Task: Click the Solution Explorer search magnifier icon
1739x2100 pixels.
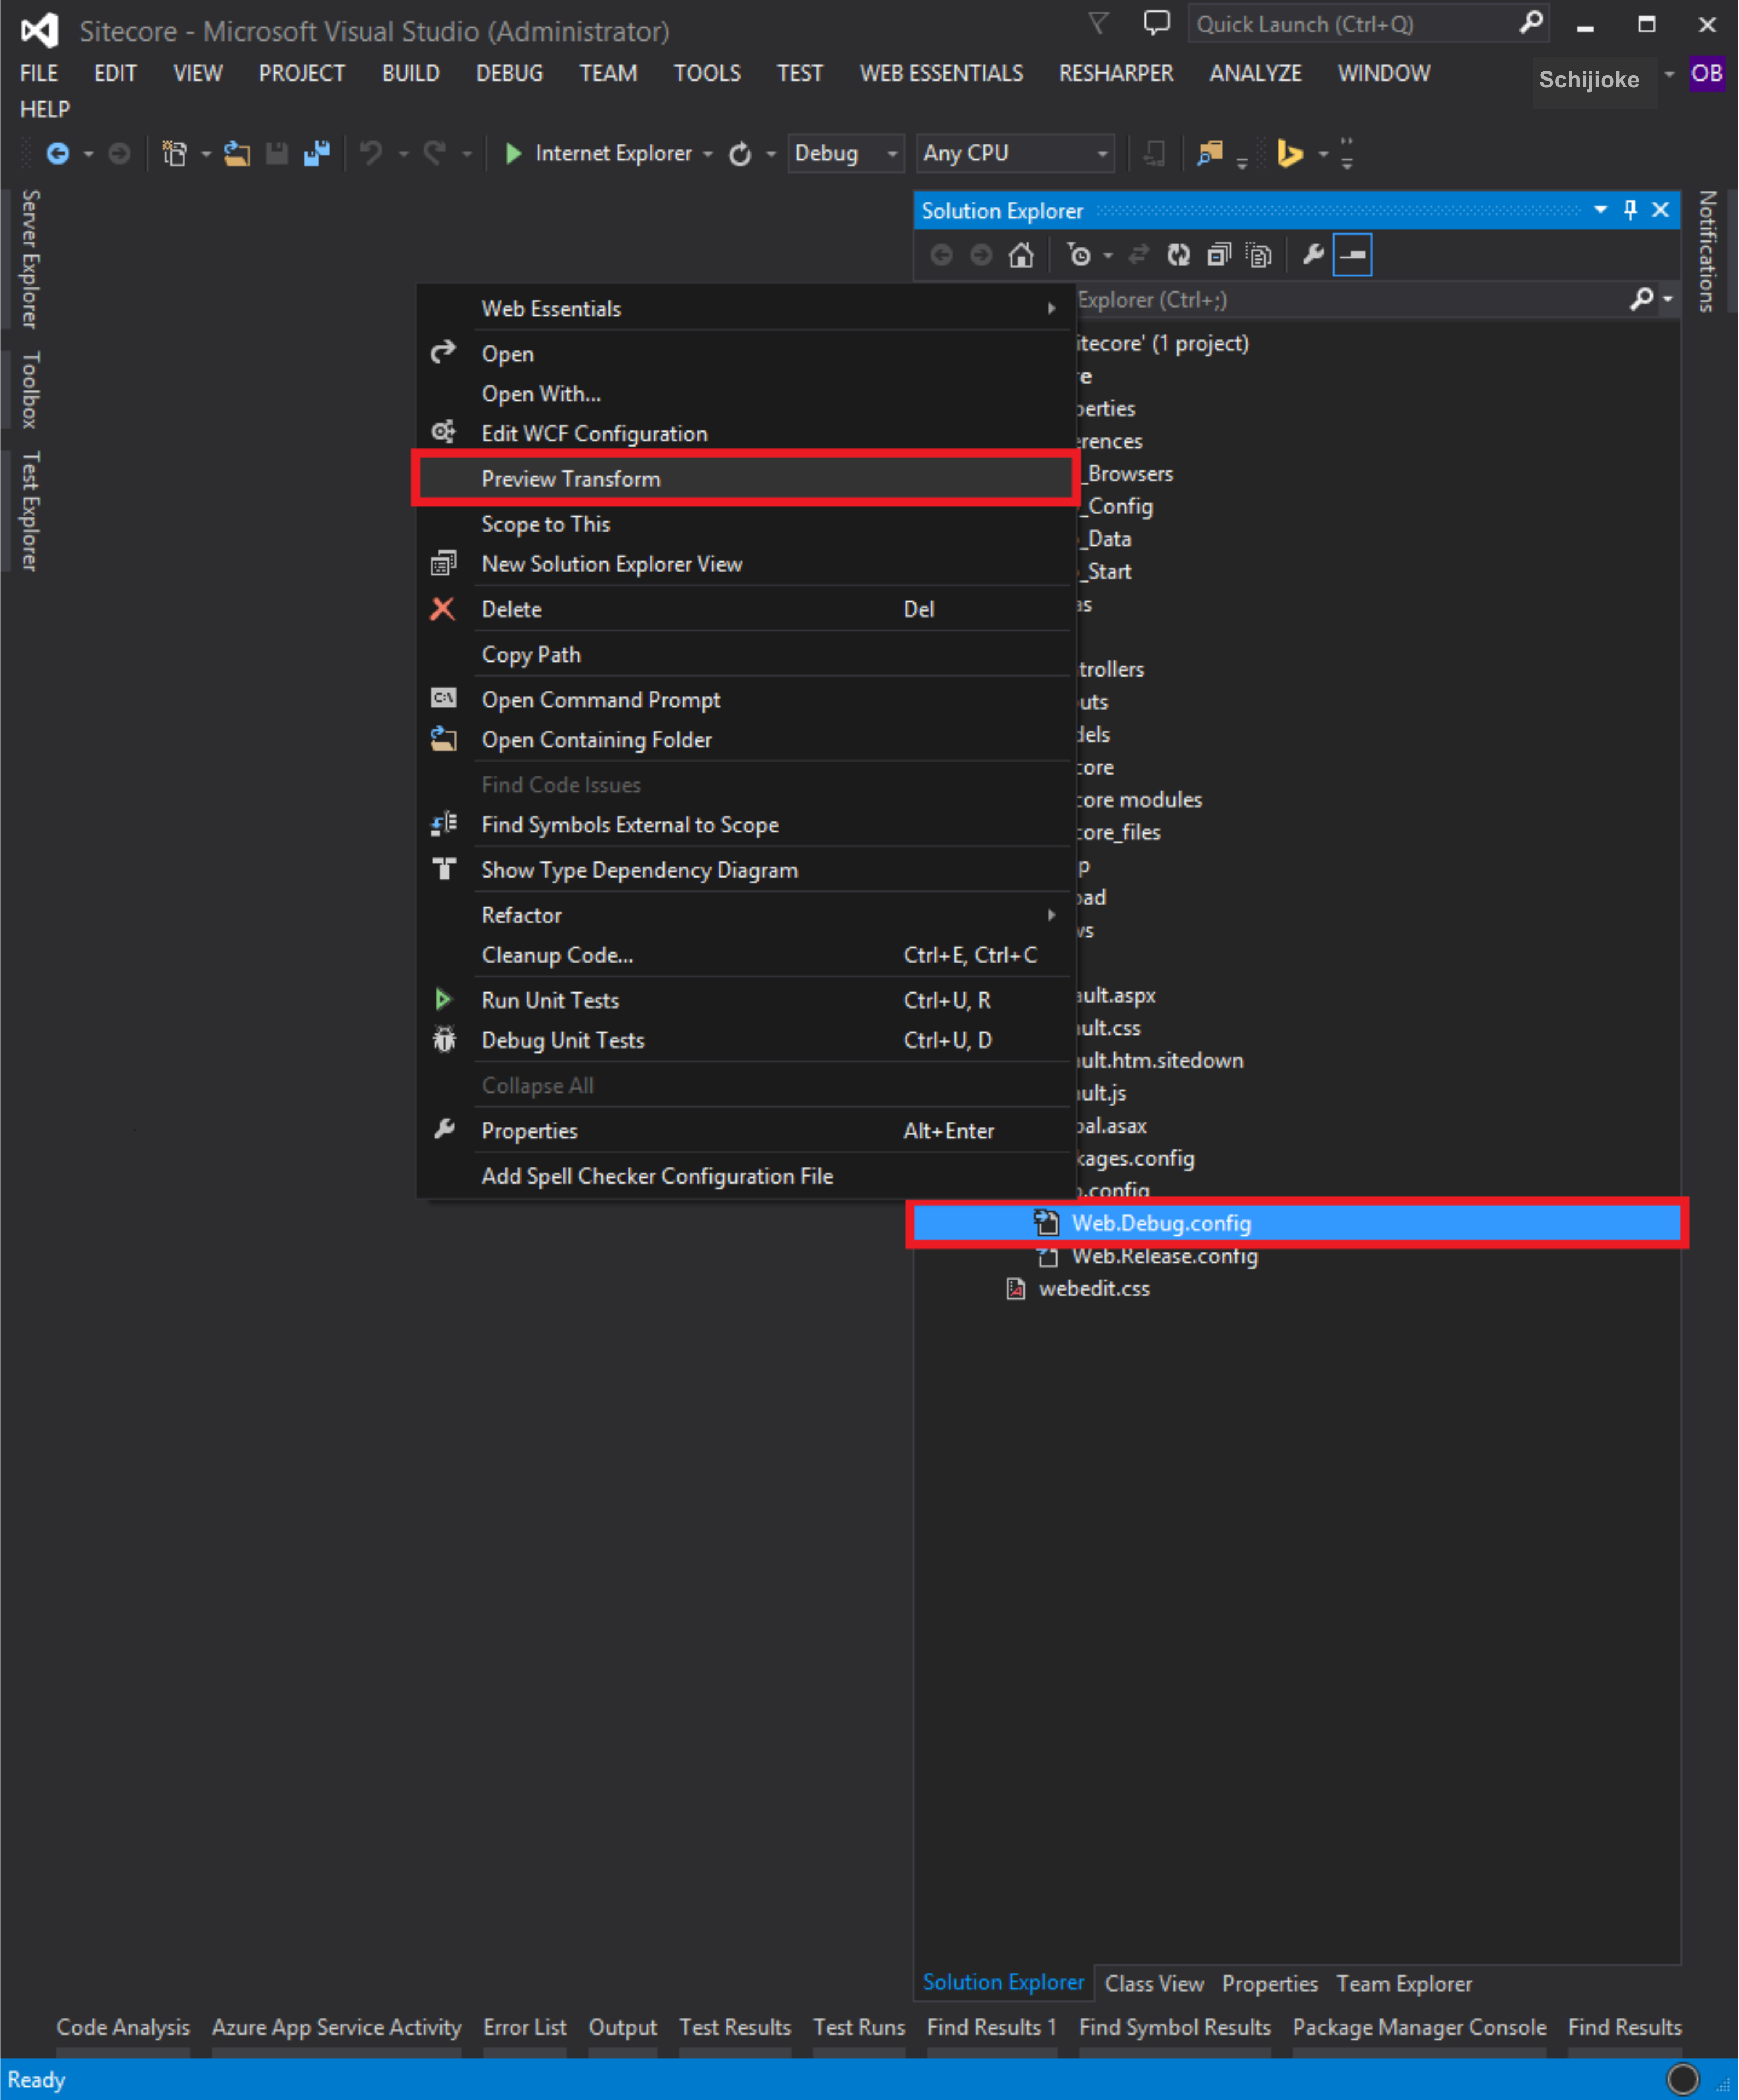Action: pos(1640,299)
